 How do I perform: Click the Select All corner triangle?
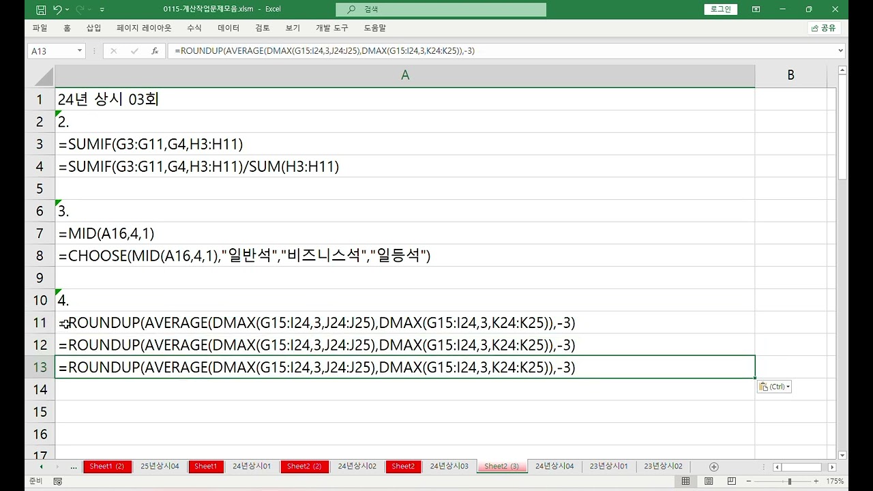click(x=40, y=76)
